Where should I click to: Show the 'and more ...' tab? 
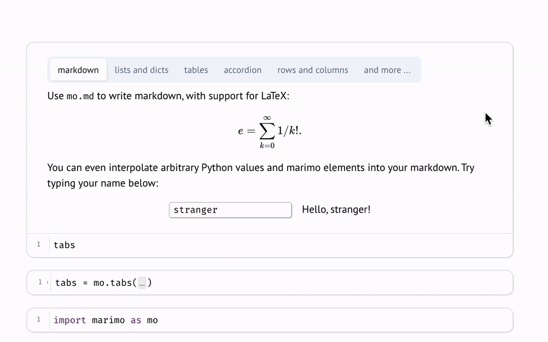tap(387, 70)
